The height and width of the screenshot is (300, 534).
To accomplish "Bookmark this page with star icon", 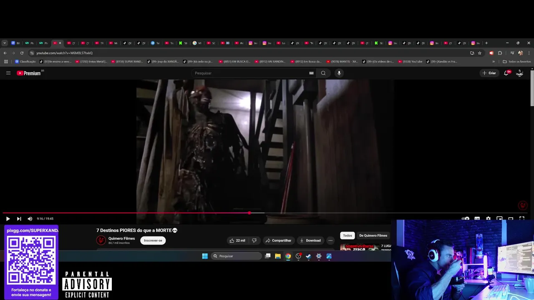I will 480,53.
